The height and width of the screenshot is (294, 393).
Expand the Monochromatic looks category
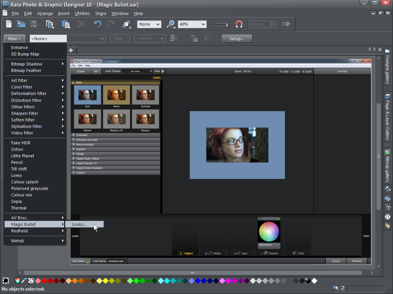[115, 144]
